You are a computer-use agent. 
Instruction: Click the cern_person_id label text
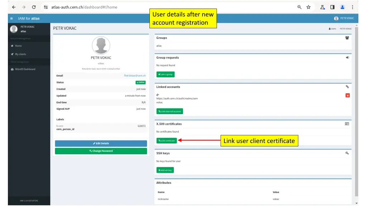[65, 129]
